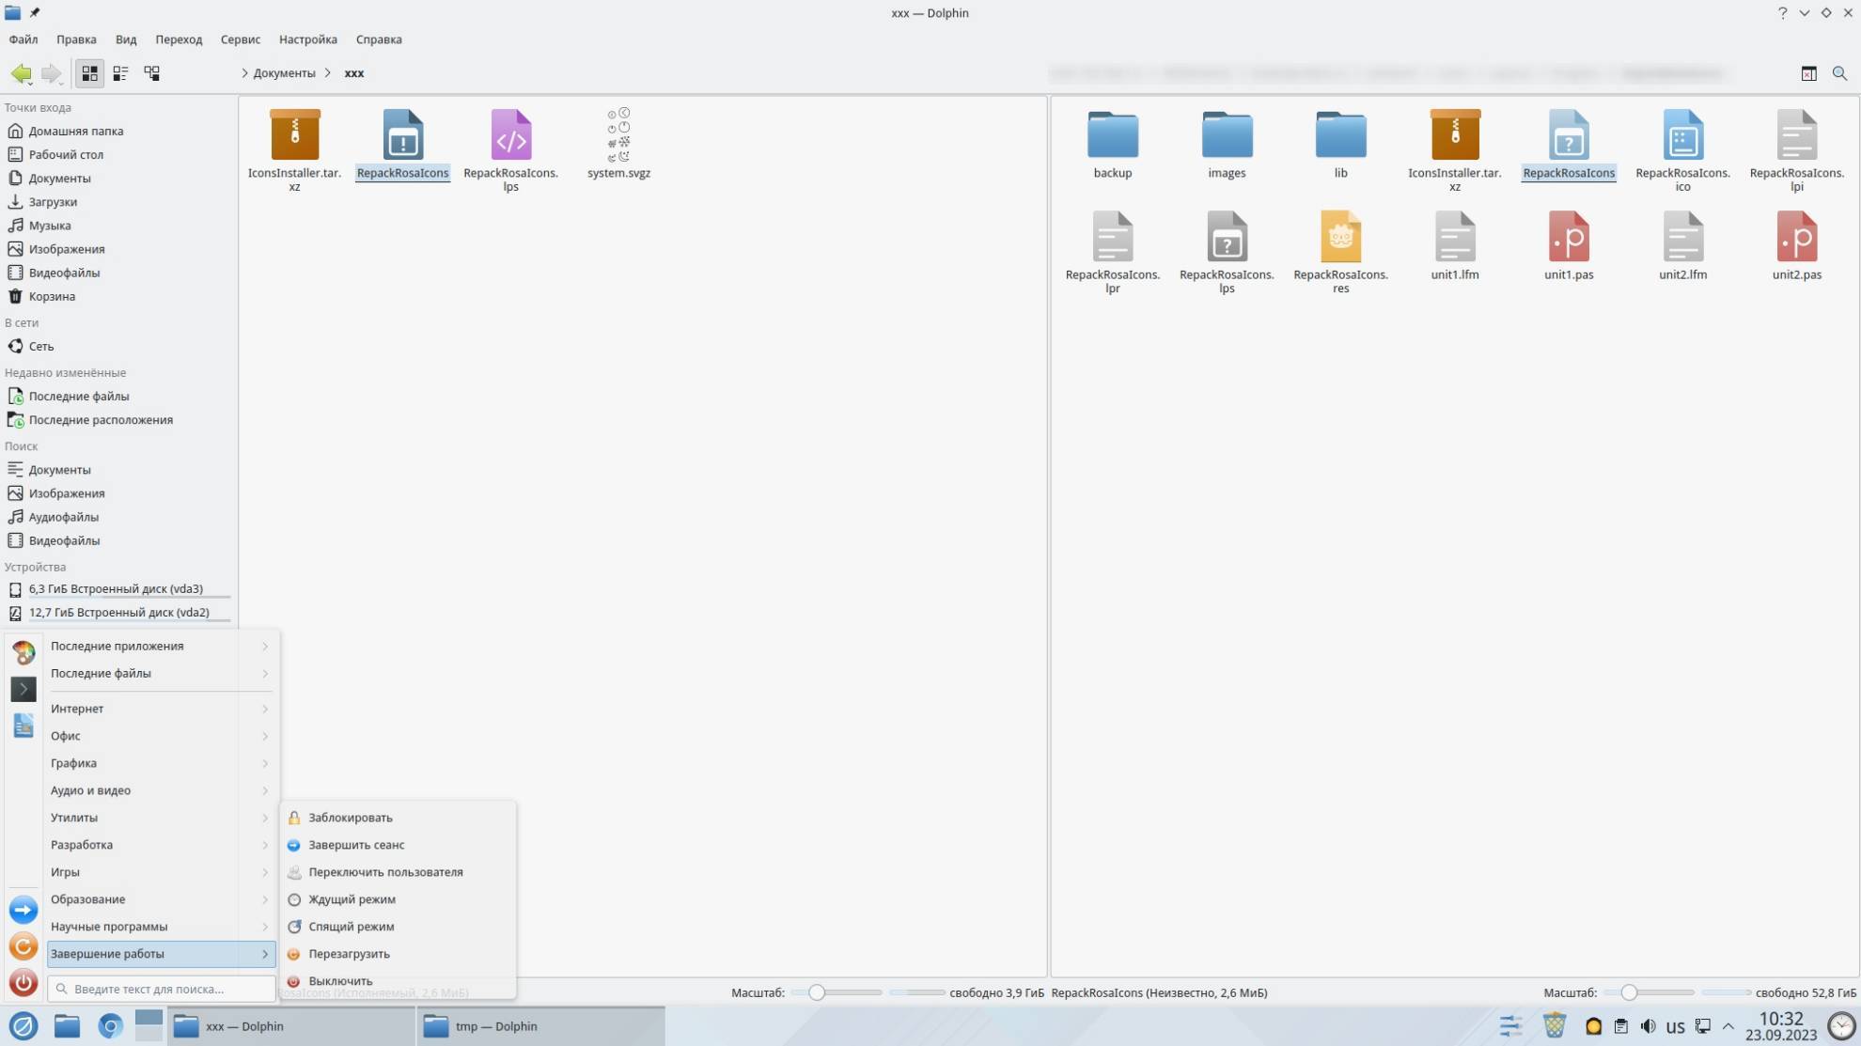
Task: Click the split view icon
Action: click(x=1808, y=73)
